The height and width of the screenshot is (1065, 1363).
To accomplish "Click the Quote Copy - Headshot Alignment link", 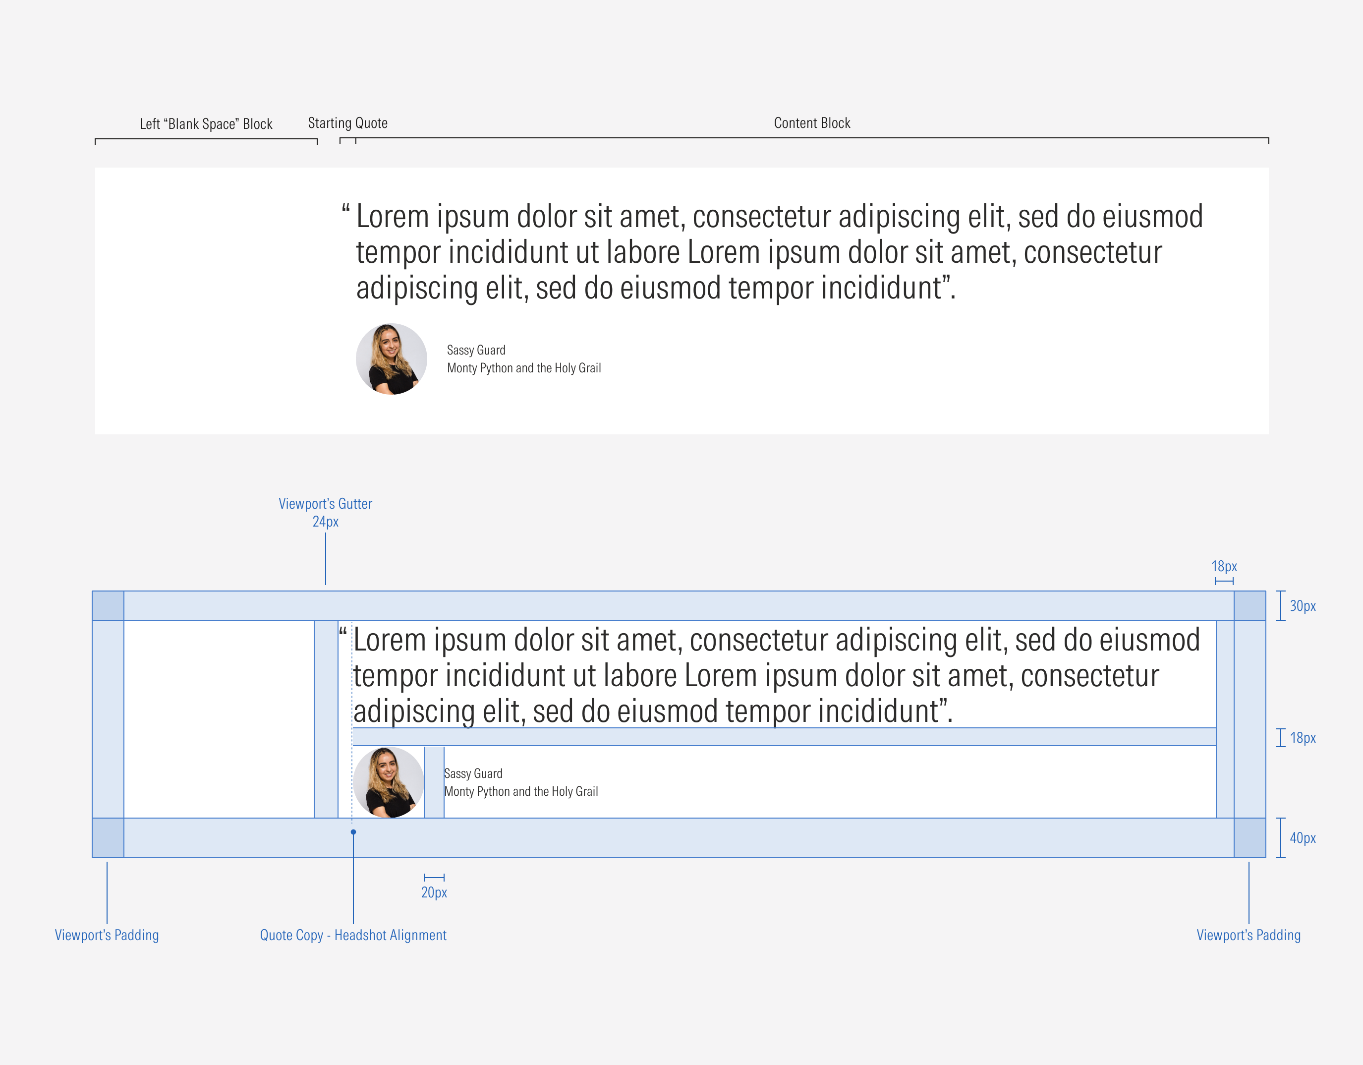I will (353, 935).
